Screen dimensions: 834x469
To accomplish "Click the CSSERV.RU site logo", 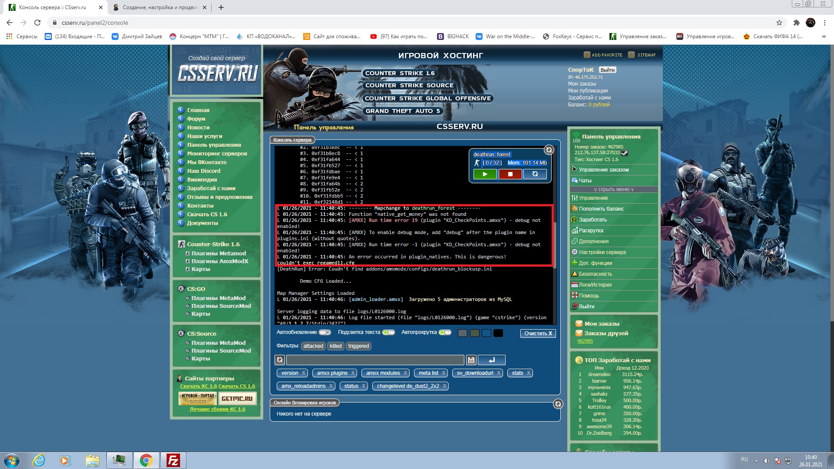I will click(218, 73).
